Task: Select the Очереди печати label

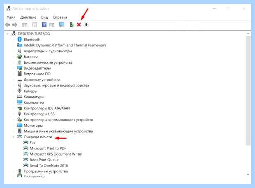Action: pyautogui.click(x=38, y=137)
